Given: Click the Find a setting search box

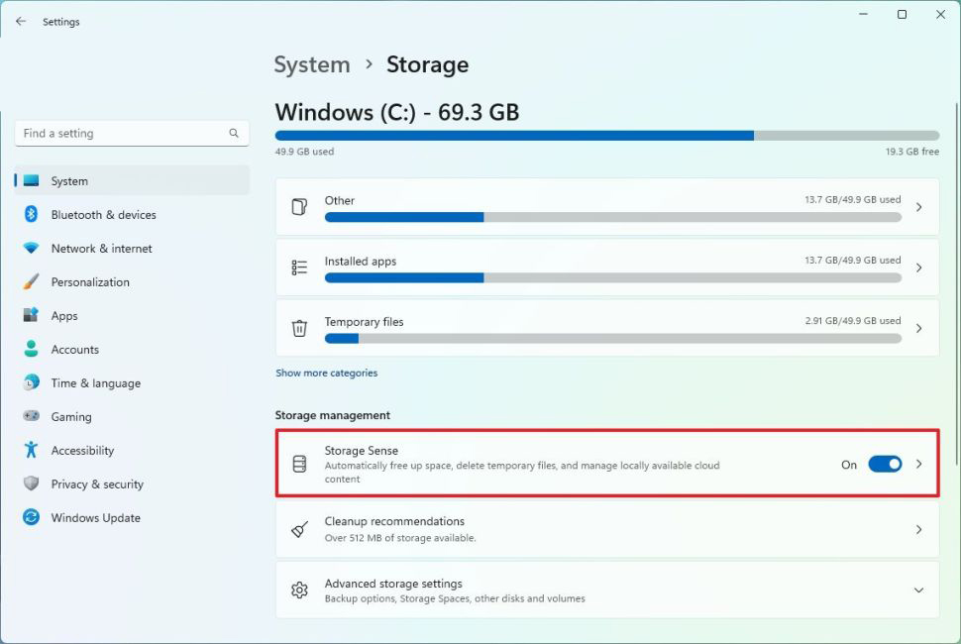Looking at the screenshot, I should coord(124,134).
